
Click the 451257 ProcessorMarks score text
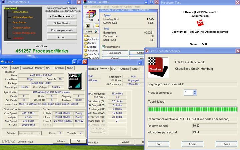click(42, 51)
